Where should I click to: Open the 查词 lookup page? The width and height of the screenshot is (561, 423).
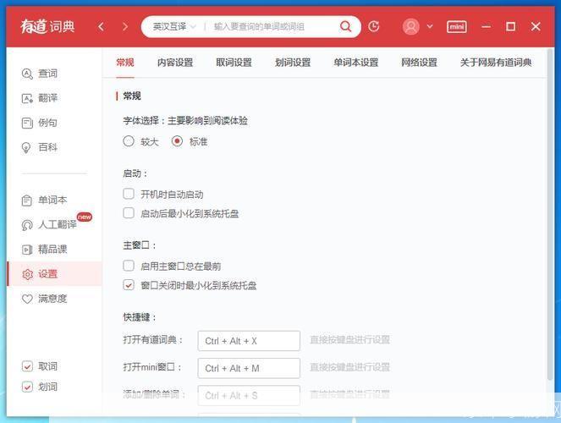point(40,74)
